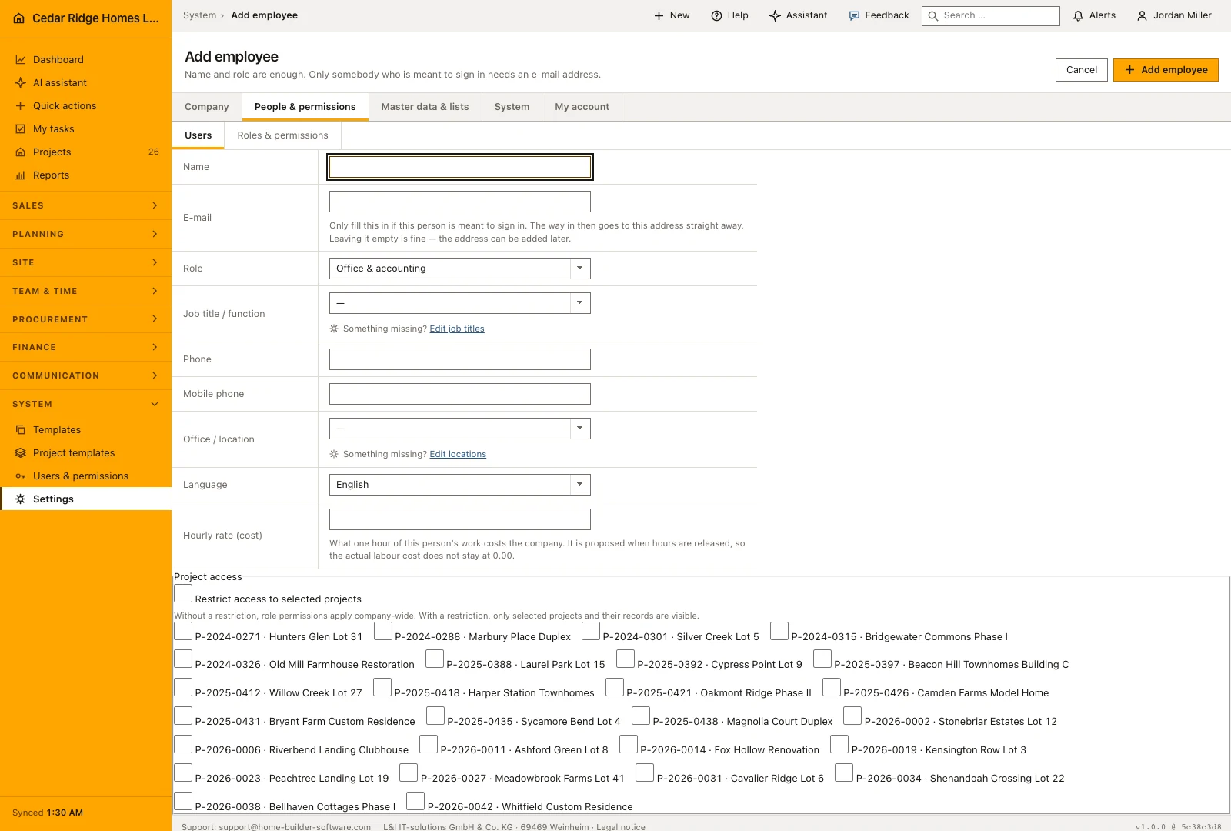This screenshot has height=831, width=1231.
Task: Check project P-2025-0392 Cypress Point Lot 9
Action: 626,659
